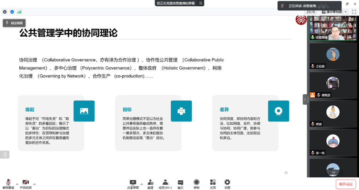Open the 应用 apps menu
This screenshot has height=190, width=359.
213,183
